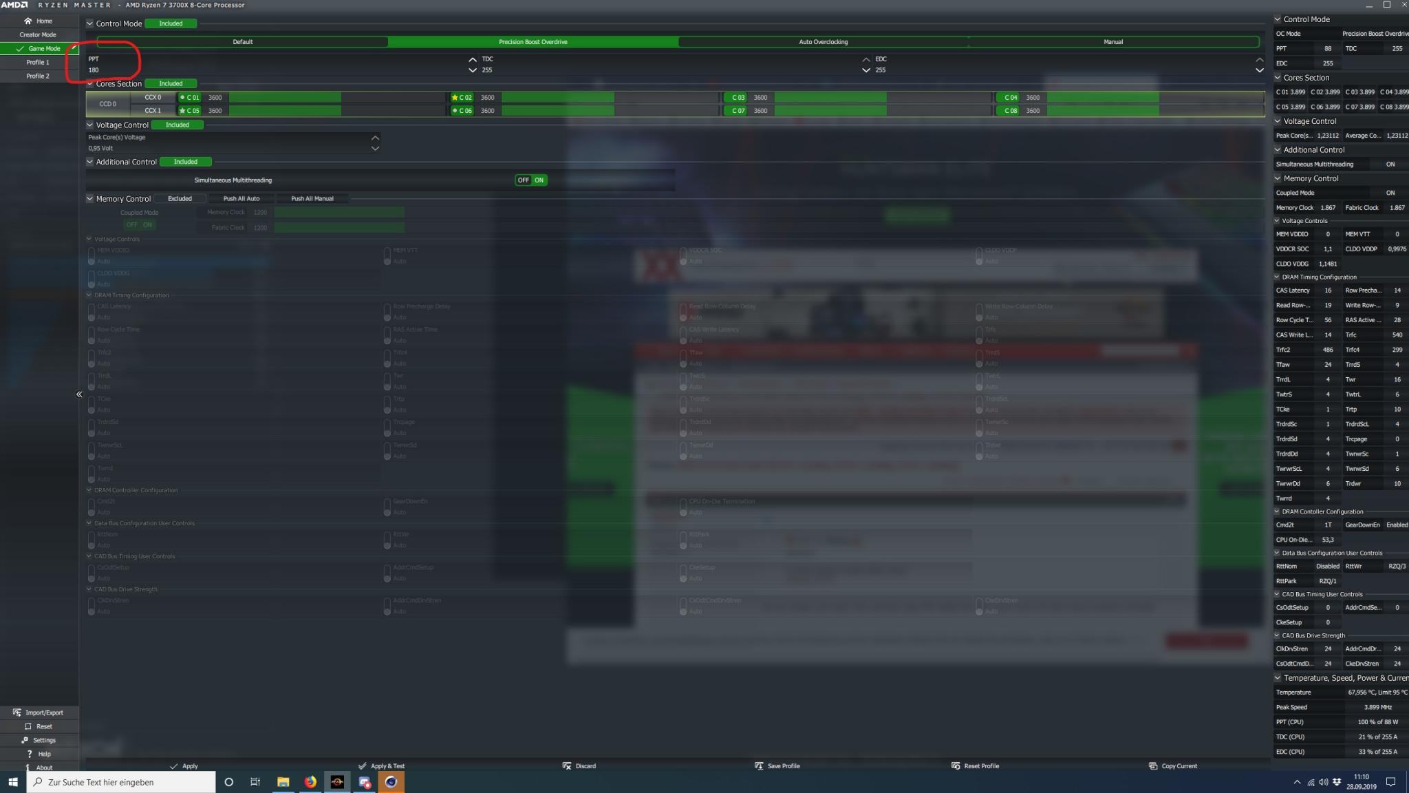Open Firefox from the Windows taskbar
Viewport: 1409px width, 793px height.
point(310,782)
